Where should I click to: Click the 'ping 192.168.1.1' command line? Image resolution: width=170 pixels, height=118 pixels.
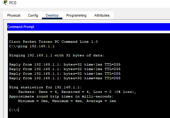pyautogui.click(x=32, y=46)
